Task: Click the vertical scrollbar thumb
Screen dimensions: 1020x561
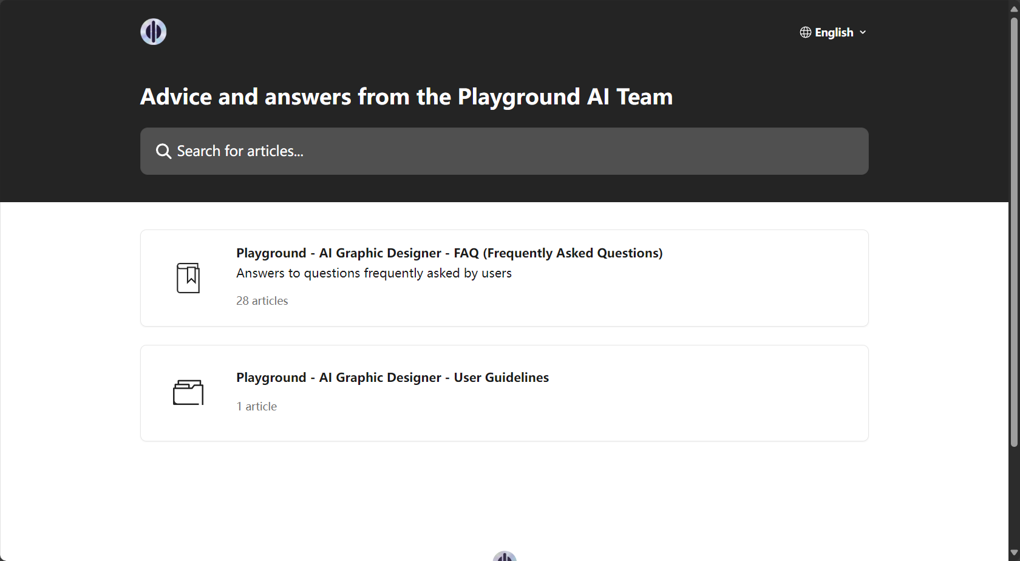Action: (1014, 233)
